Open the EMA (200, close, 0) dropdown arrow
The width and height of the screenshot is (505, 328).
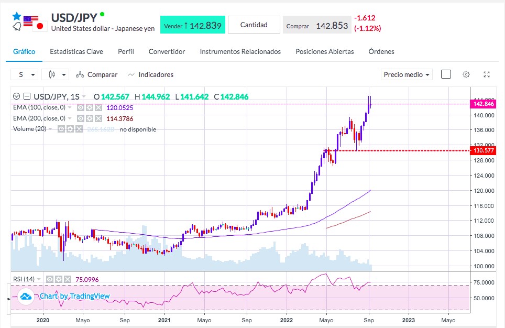point(70,118)
